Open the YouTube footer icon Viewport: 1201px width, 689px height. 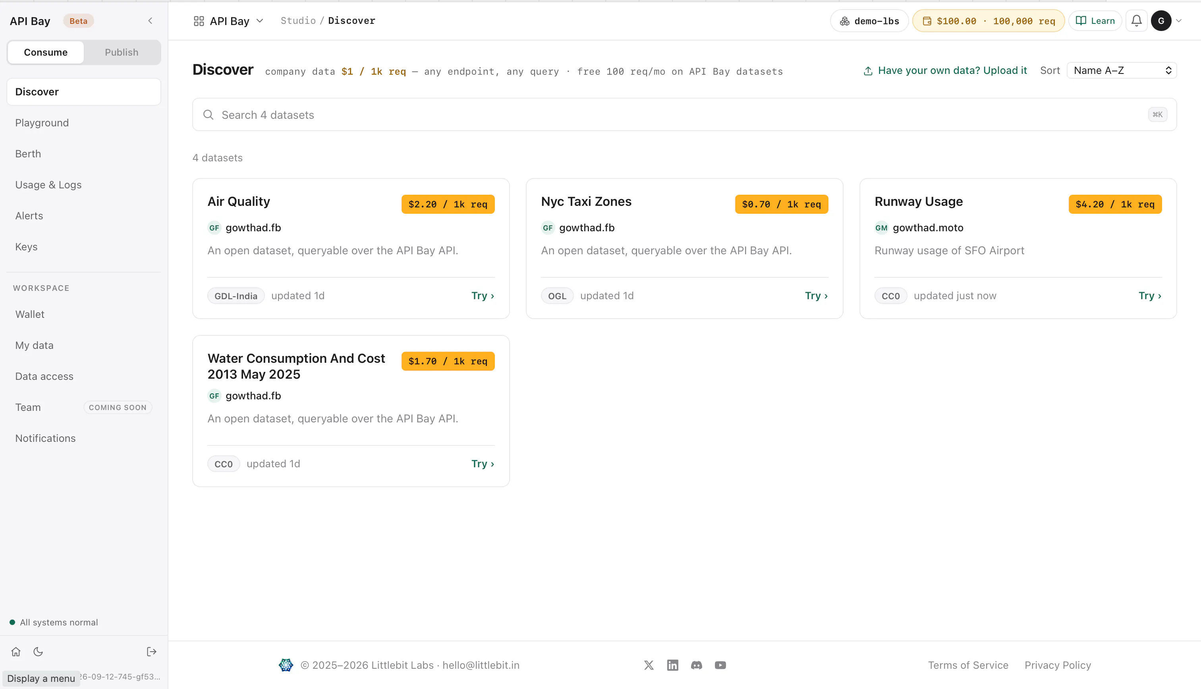coord(720,665)
